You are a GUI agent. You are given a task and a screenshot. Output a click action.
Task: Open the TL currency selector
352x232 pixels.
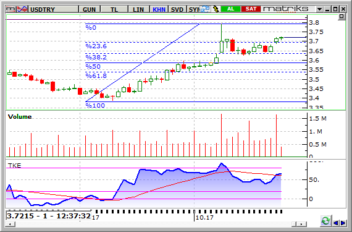point(114,9)
